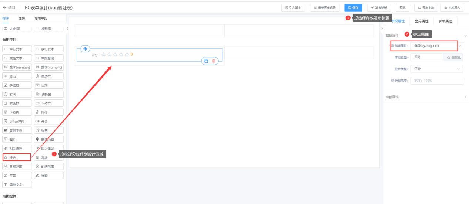Switch to the 复用字段 tab
The image size is (469, 204).
click(41, 18)
